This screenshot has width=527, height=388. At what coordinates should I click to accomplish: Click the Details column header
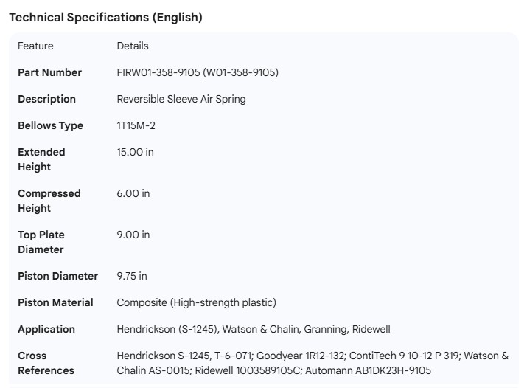click(133, 46)
